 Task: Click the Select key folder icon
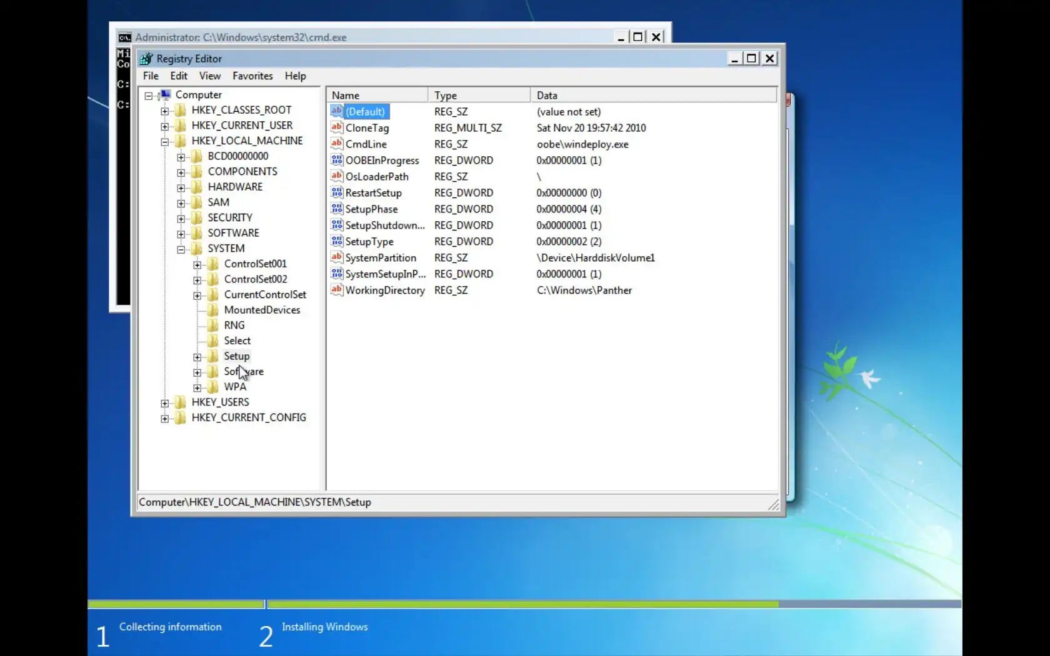click(x=213, y=340)
